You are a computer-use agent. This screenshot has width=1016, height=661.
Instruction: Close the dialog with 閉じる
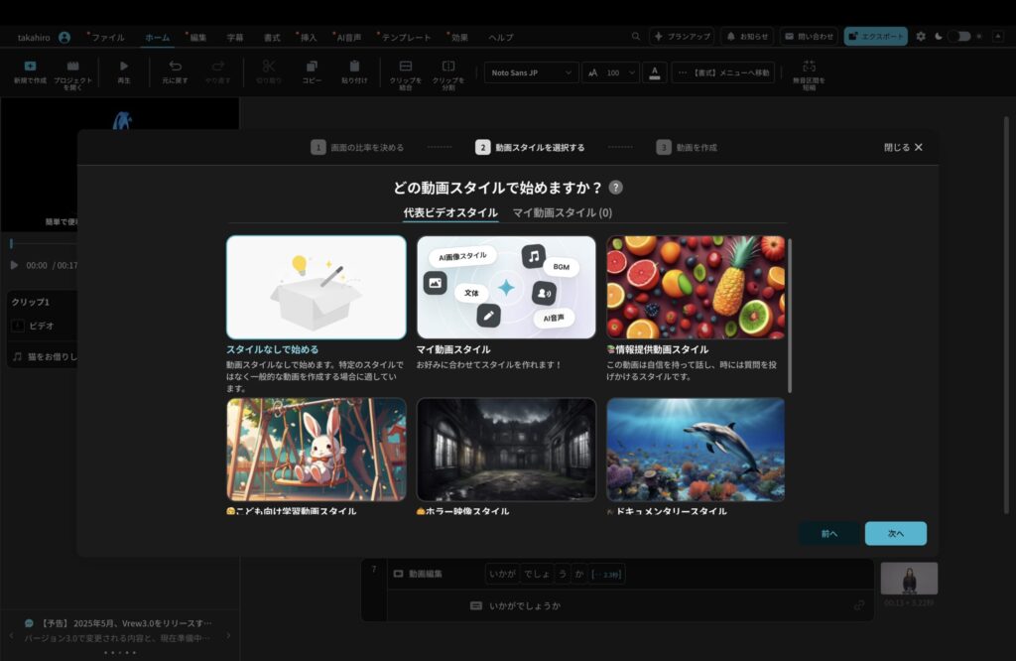point(903,147)
